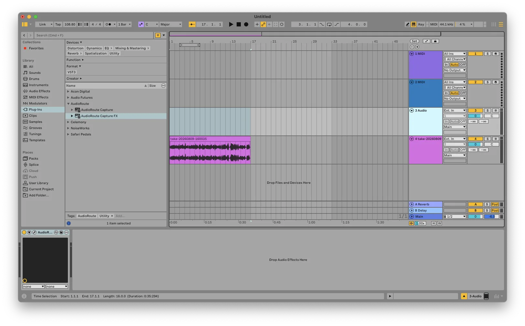Open the Plug-Ins category in browser

point(43,110)
